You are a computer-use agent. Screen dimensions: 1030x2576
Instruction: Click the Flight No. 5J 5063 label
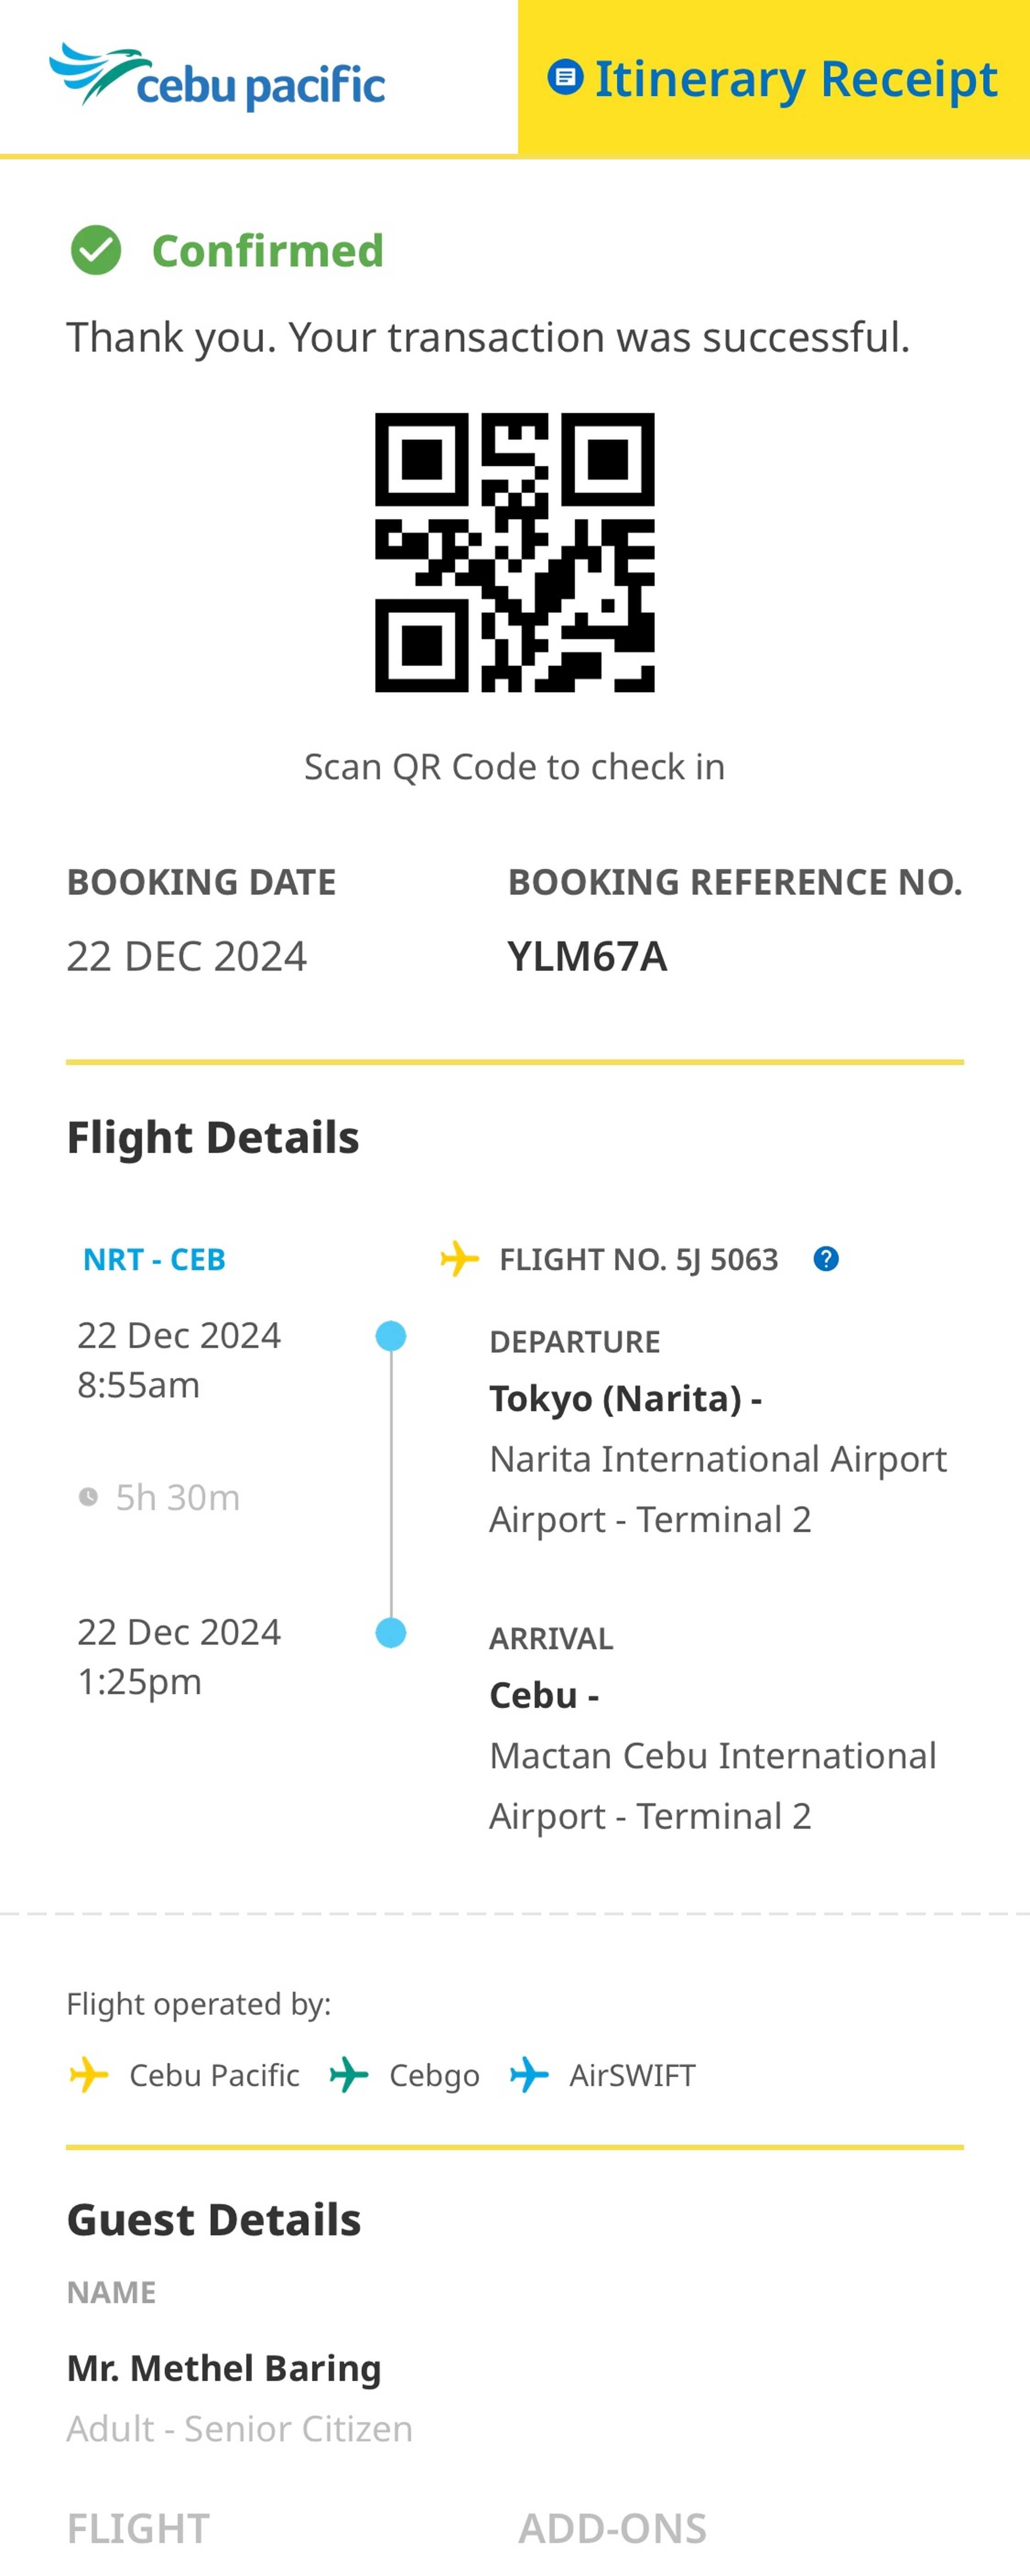(638, 1259)
